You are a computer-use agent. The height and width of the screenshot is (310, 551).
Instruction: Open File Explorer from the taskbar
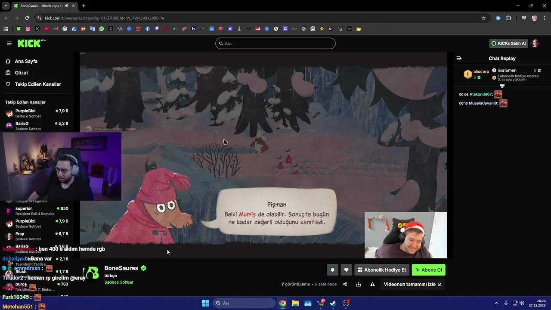point(295,303)
